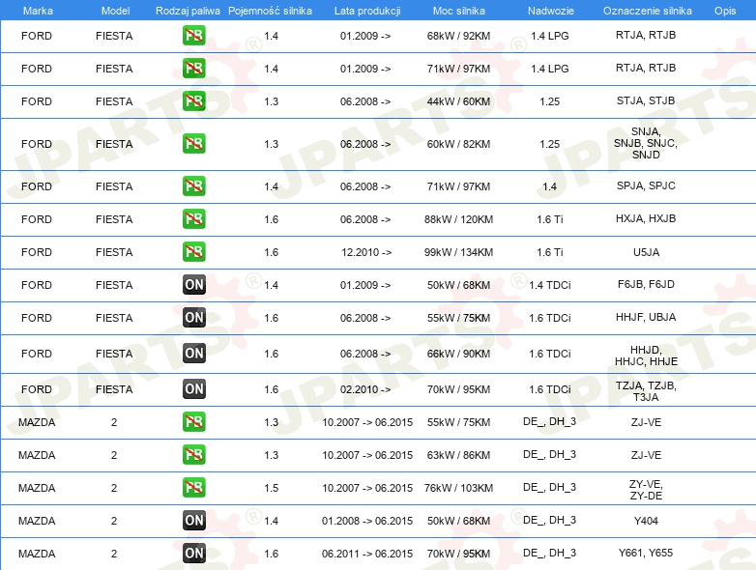Click diesel ON icon in TZJA, TZJB row
Image resolution: width=756 pixels, height=570 pixels.
coord(193,388)
